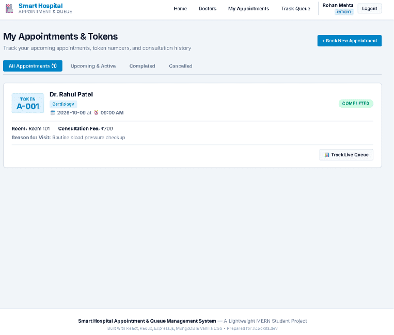Switch to the Upcoming & Active tab
This screenshot has height=335, width=394.
93,66
